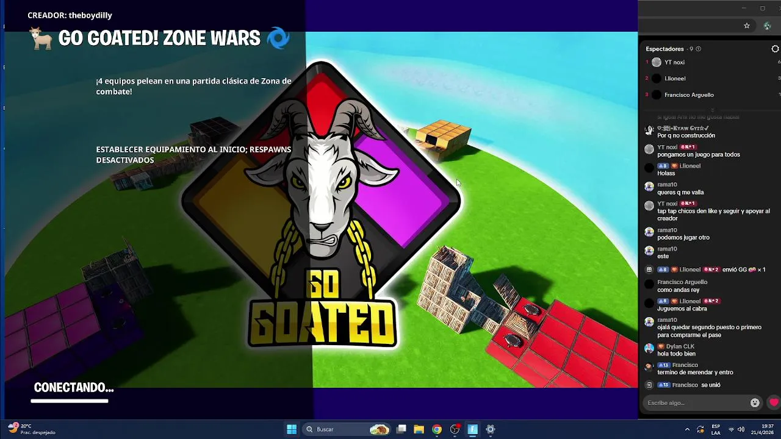Open the Fortnite app on the taskbar

tap(472, 429)
